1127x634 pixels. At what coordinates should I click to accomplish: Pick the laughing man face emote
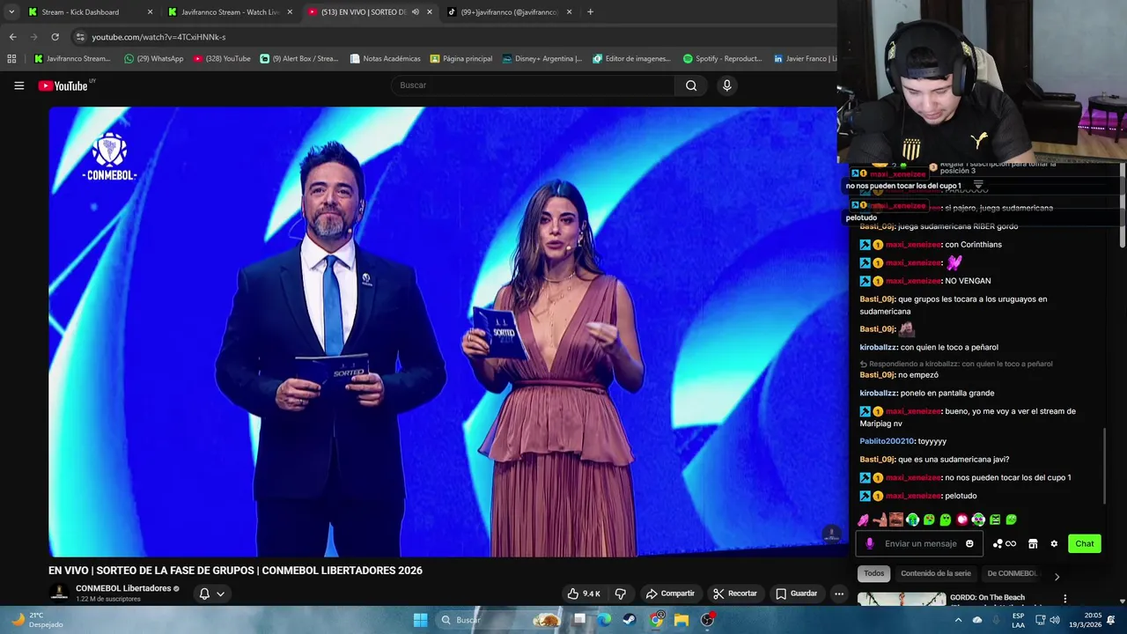tap(896, 520)
